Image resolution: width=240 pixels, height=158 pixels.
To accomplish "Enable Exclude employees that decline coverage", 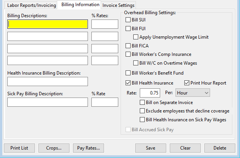I will coord(143,111).
